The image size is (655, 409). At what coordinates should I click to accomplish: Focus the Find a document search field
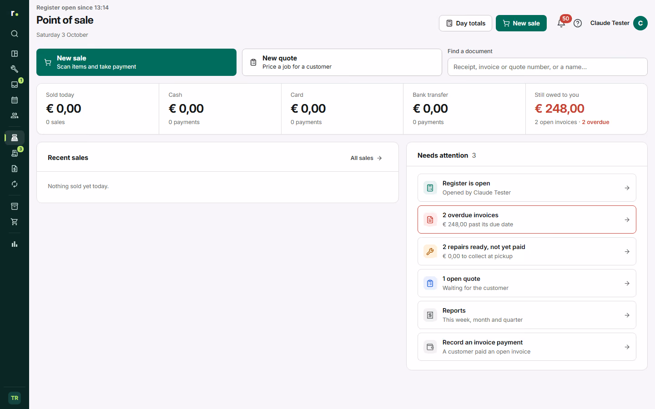click(548, 67)
